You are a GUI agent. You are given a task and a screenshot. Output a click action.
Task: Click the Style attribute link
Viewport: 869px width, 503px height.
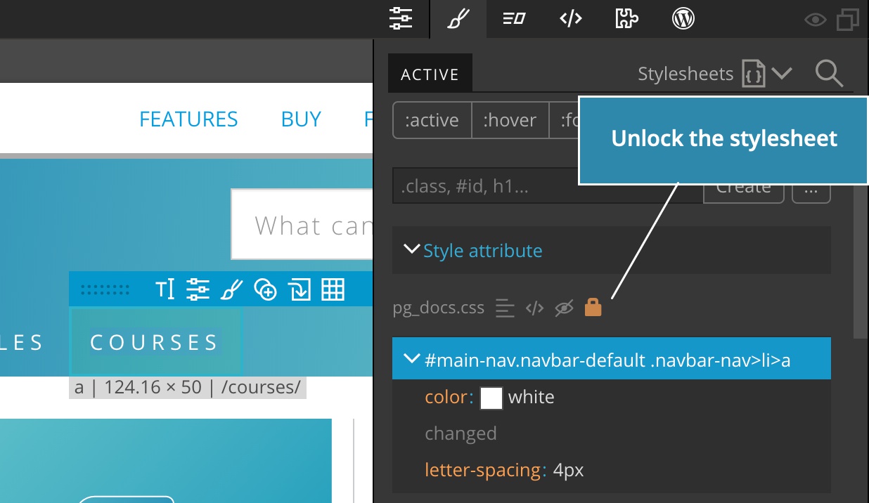pos(482,251)
